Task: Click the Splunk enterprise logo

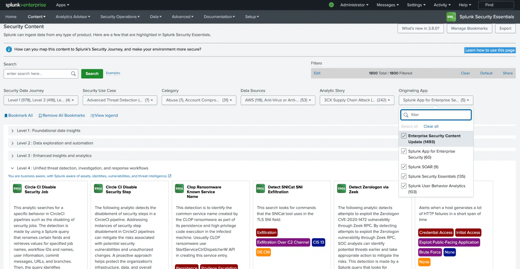Action: (26, 5)
